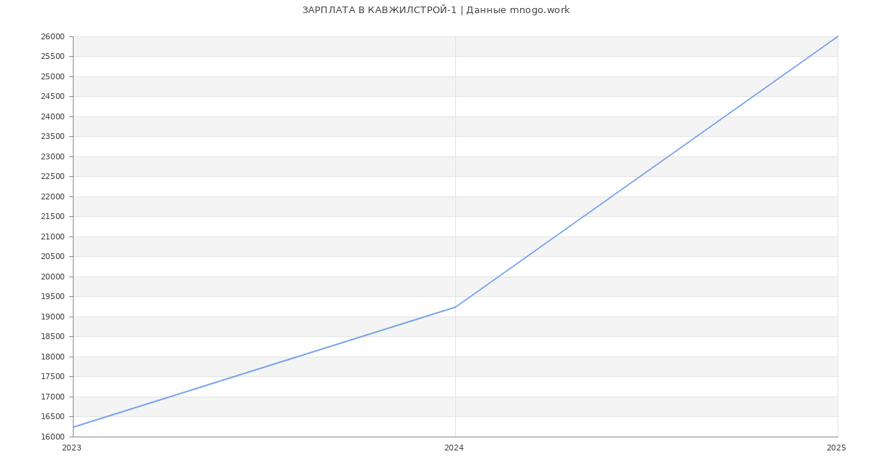874x473 pixels.
Task: Click the 2024 x-axis label
Action: coord(454,448)
